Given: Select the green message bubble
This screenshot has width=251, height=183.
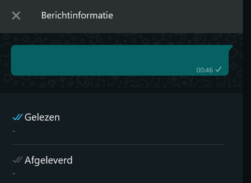Looking at the screenshot, I should pos(120,61).
